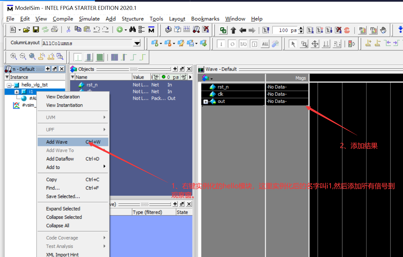Click the Save floppy disk icon
Image resolution: width=403 pixels, height=257 pixels.
click(36, 30)
